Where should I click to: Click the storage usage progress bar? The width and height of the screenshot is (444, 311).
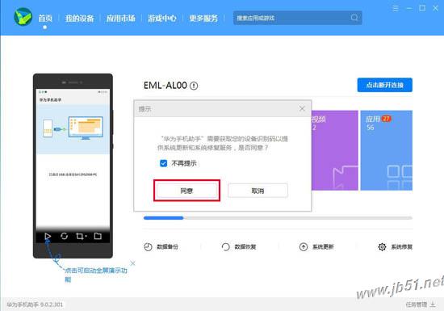pyautogui.click(x=278, y=218)
